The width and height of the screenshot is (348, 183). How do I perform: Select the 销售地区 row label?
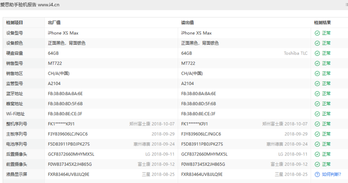14,74
